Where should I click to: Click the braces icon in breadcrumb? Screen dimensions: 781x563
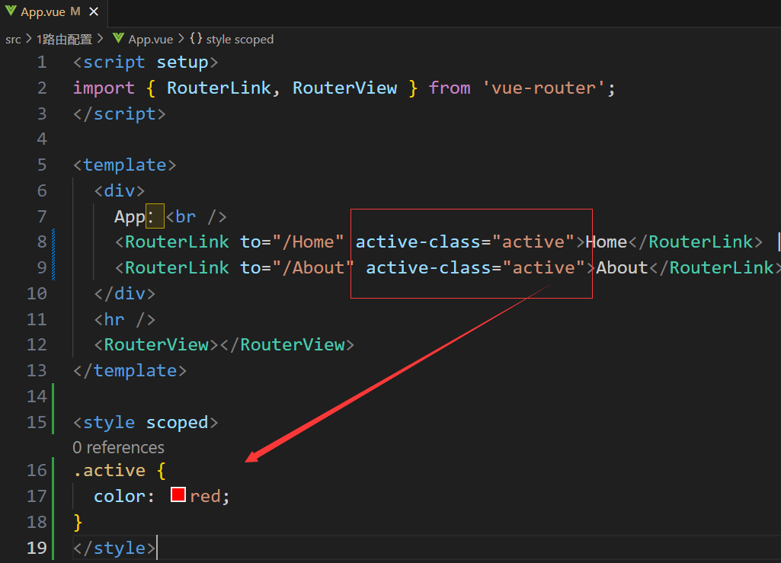coord(196,38)
